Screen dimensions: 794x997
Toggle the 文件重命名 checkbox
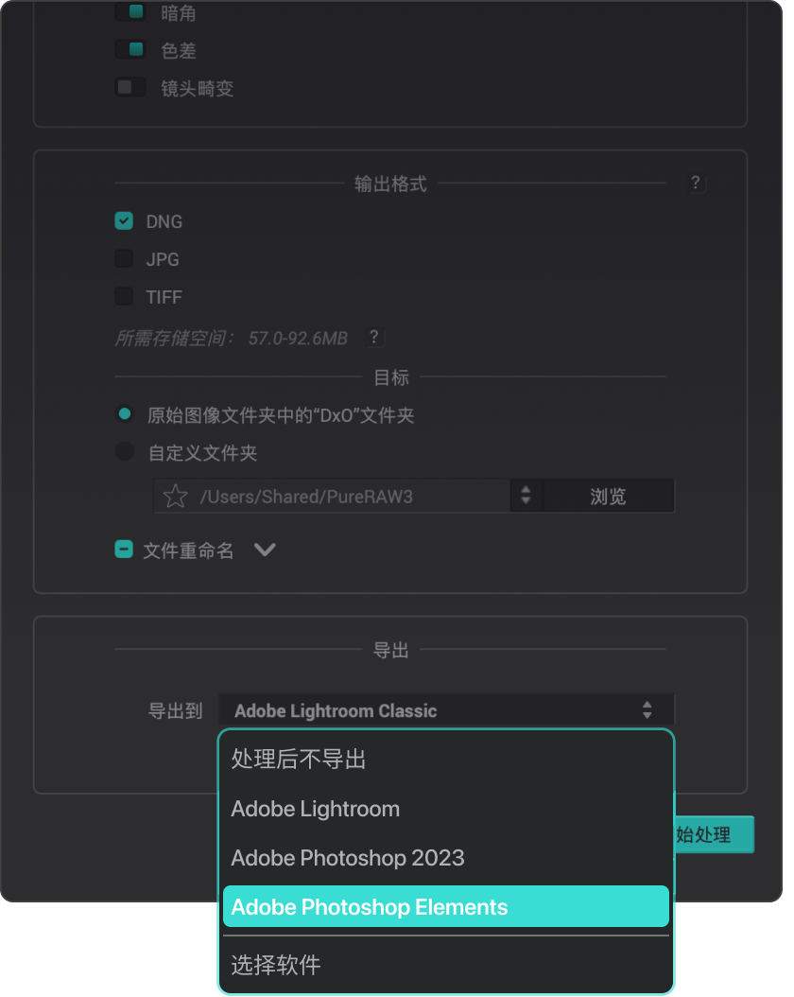124,550
